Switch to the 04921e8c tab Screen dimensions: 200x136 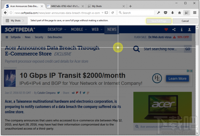(x=65, y=6)
